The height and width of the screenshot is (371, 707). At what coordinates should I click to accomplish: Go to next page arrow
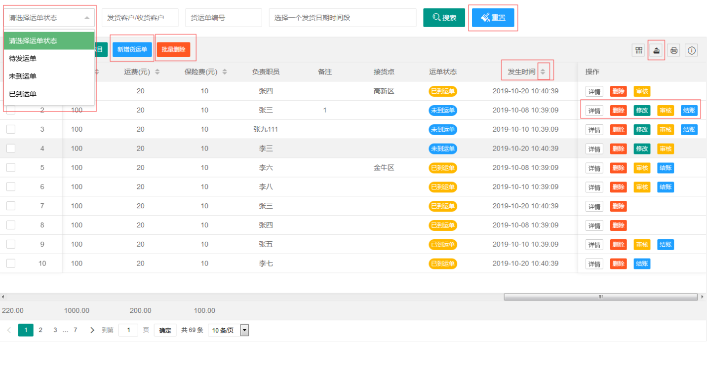tap(92, 330)
